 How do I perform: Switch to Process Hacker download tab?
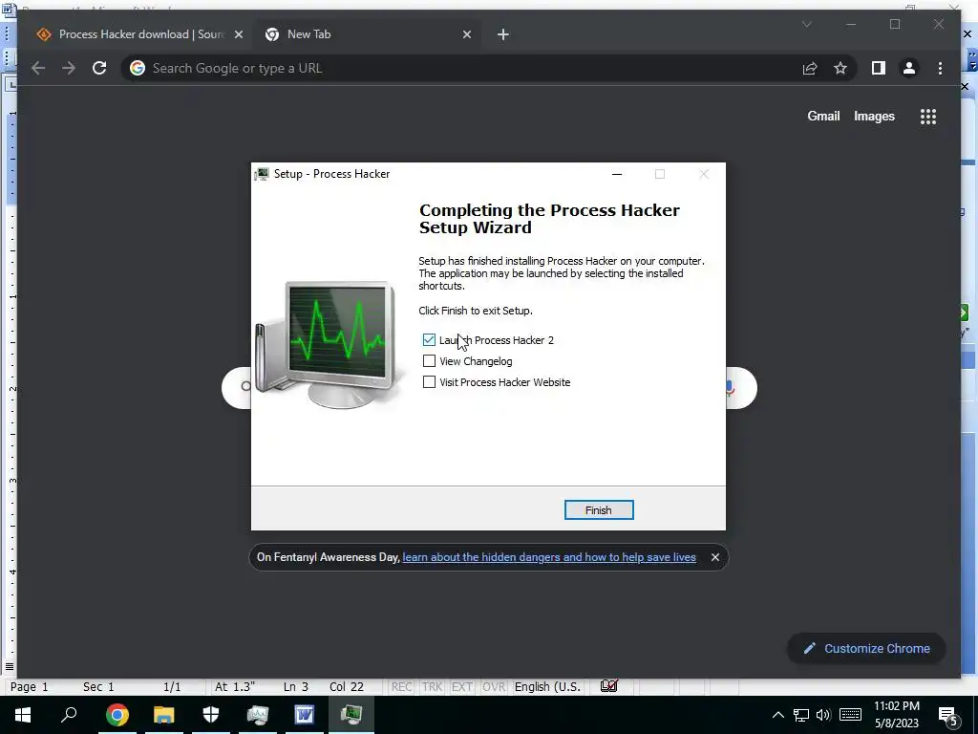click(138, 34)
